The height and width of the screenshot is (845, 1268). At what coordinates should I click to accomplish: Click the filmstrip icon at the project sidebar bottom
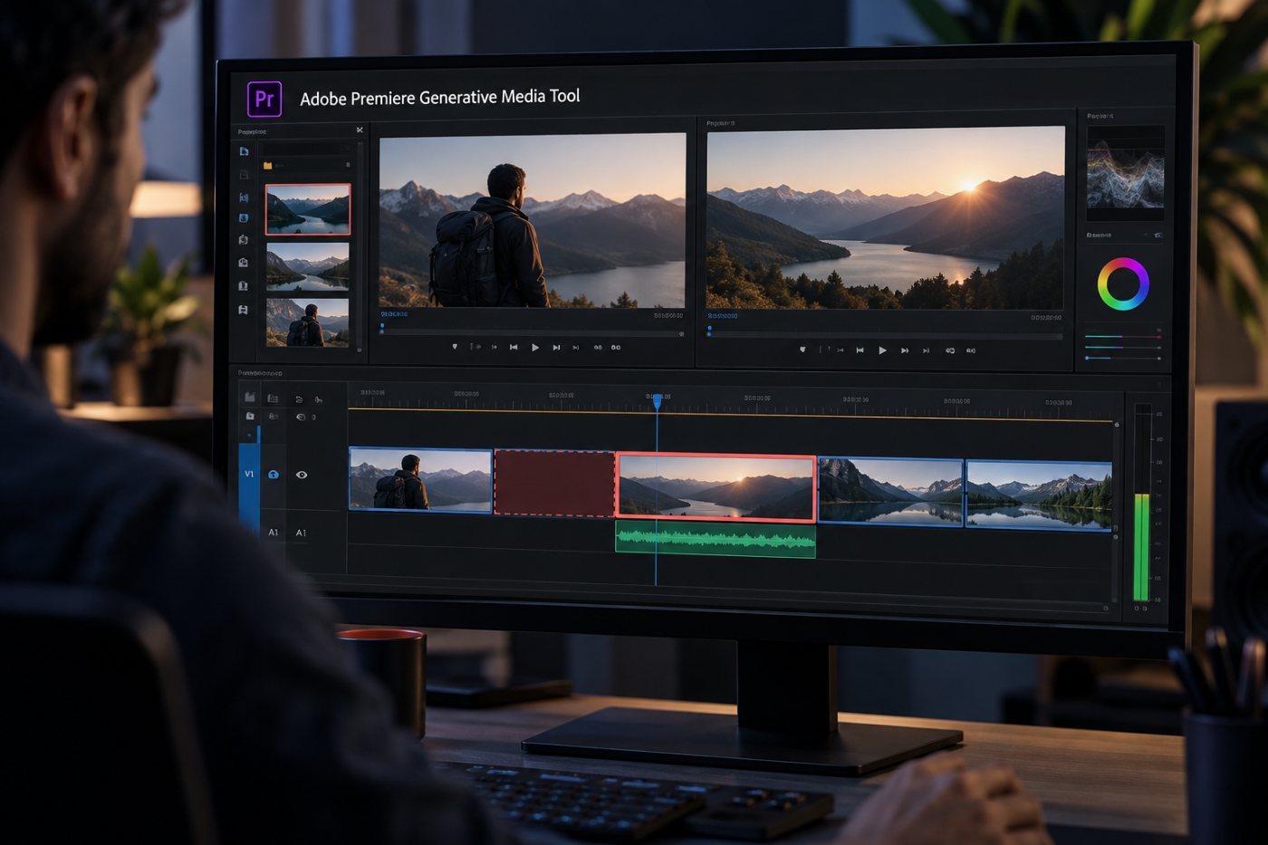tap(244, 310)
